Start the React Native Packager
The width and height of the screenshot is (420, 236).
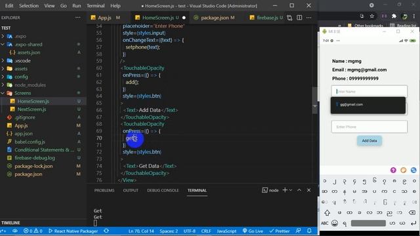click(73, 231)
